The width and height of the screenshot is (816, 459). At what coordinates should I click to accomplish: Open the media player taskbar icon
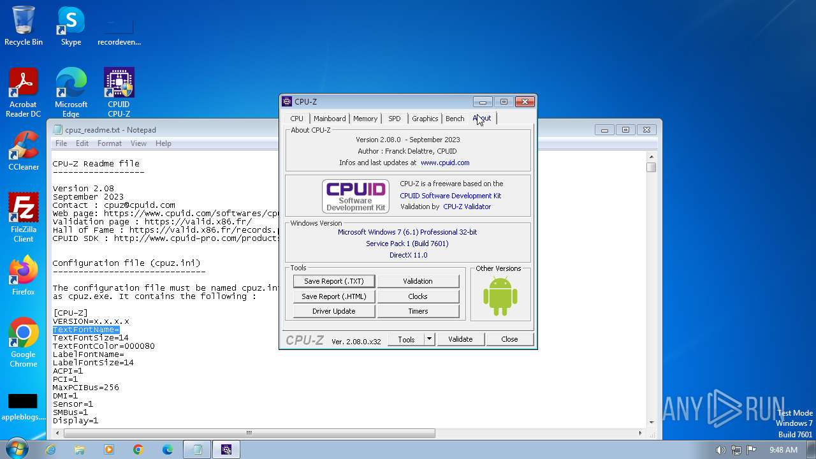point(109,449)
